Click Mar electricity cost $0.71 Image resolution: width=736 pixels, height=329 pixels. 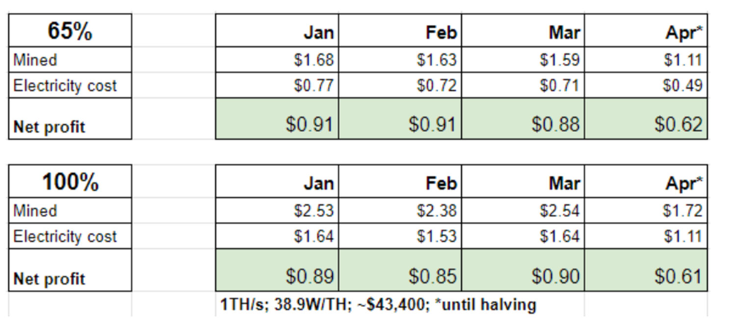click(523, 85)
